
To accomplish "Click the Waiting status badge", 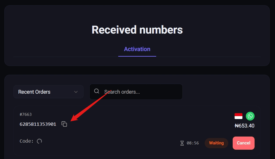I will coord(216,143).
